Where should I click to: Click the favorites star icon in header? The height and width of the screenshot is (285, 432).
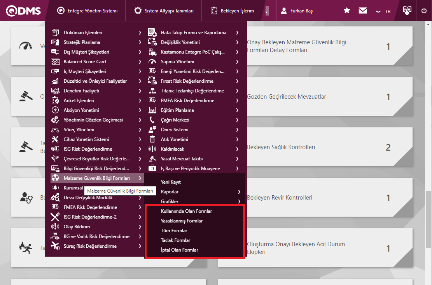point(347,11)
